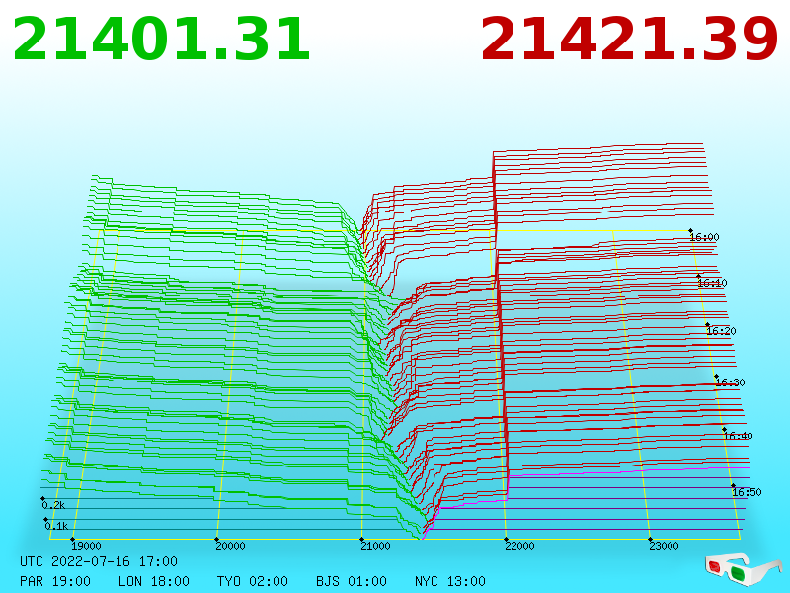Screen dimensions: 790x593
Task: Click the 0.1k depth axis label
Action: pos(56,526)
